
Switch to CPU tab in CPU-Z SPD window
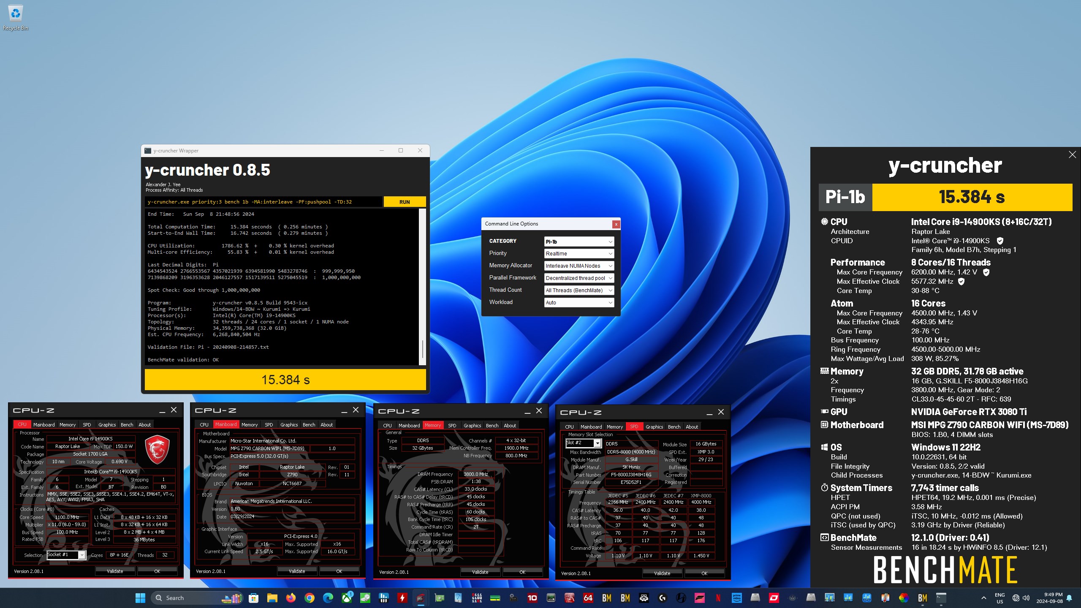tap(569, 427)
